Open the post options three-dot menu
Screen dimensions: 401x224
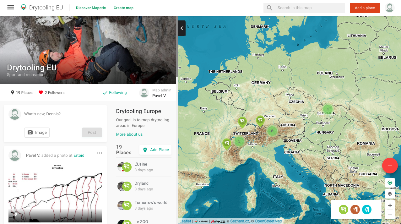100,153
